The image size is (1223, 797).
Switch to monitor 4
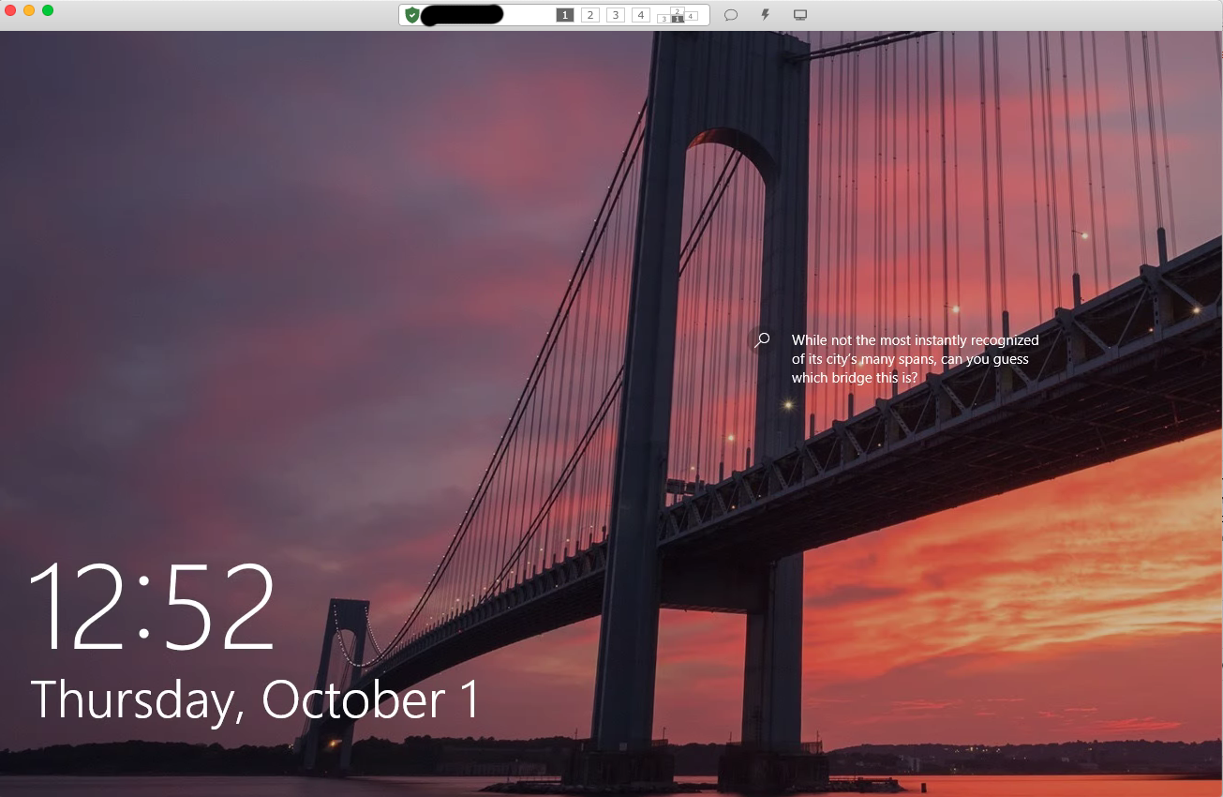tap(640, 14)
